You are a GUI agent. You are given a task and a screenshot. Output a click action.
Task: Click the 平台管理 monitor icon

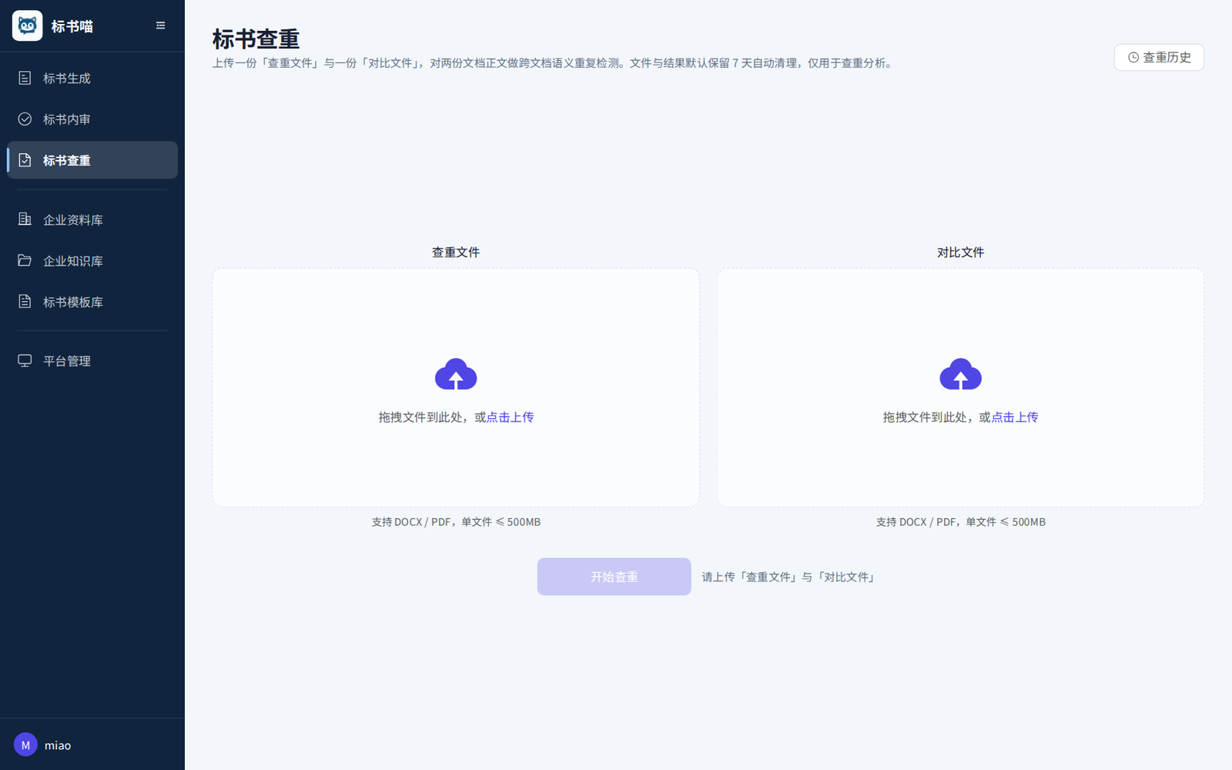25,360
